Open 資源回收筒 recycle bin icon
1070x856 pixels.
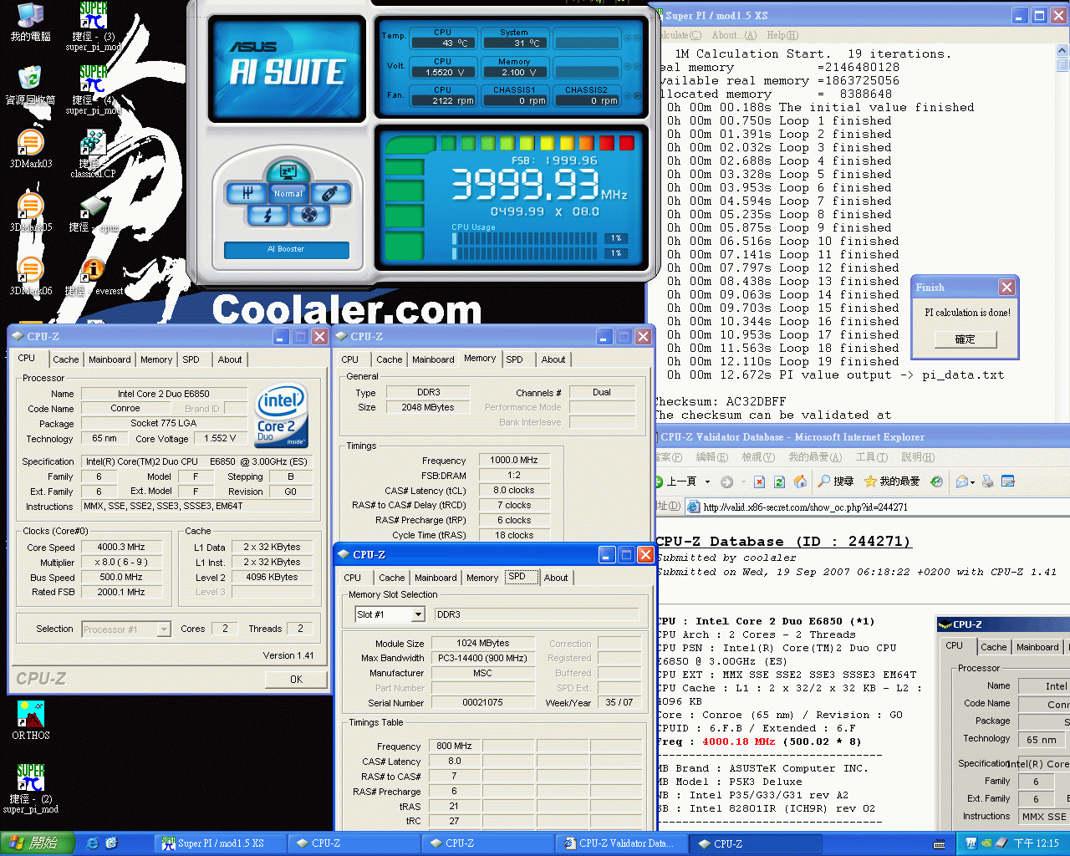coord(31,86)
